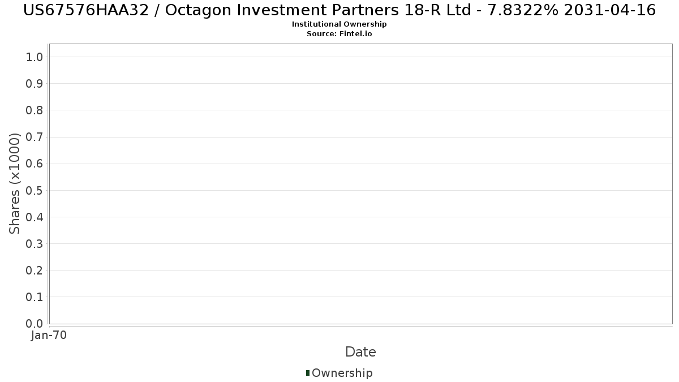Click the 0.7 y-axis tick label
Screen dimensions: 679x382
(x=35, y=137)
